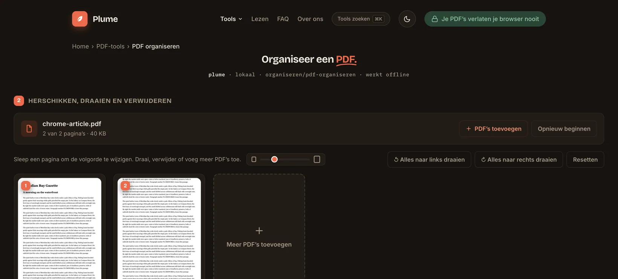Click the 2 van 2 pagina's info text
Screen dimensions: 618x279
(74, 134)
